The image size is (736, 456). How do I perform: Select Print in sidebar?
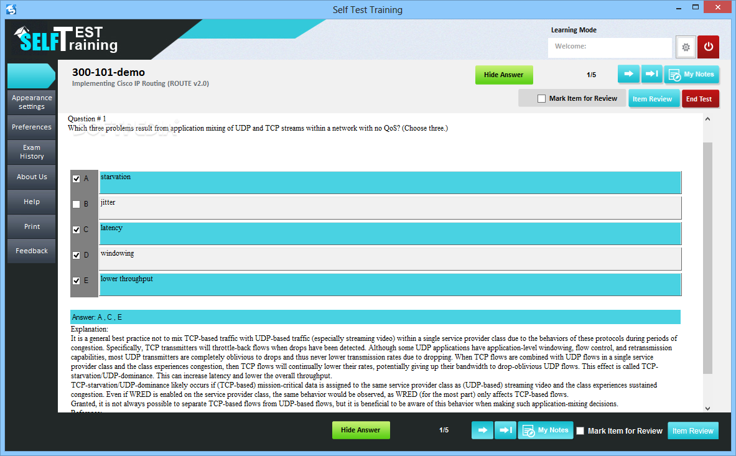[x=32, y=226]
